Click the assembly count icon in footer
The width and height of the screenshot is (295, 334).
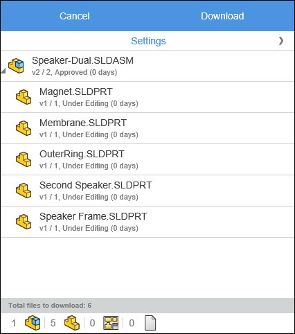pos(33,323)
